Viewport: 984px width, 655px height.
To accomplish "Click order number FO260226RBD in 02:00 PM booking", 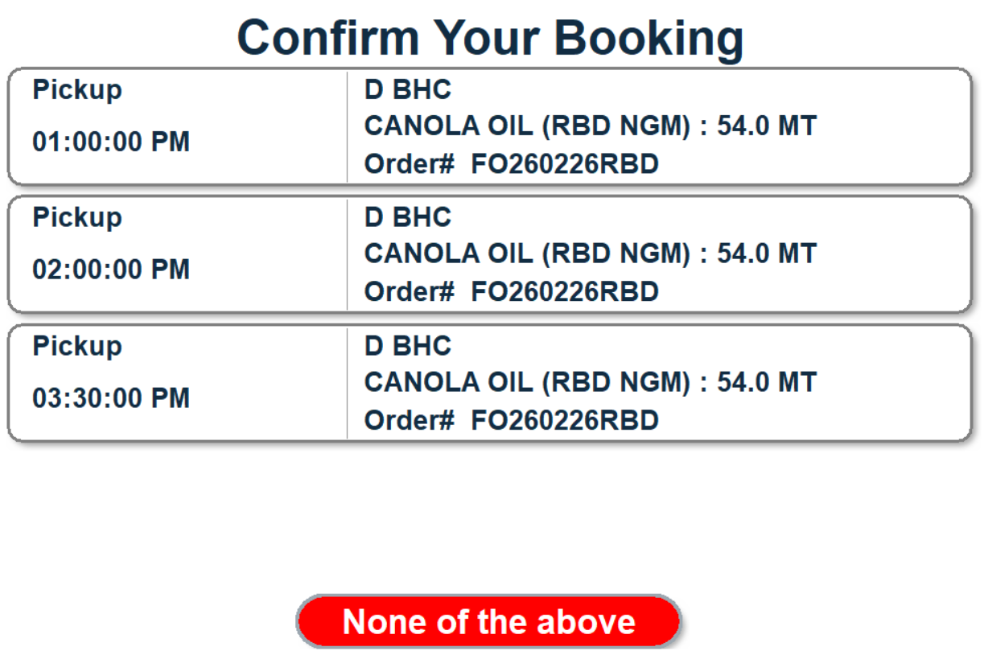I will tap(565, 291).
